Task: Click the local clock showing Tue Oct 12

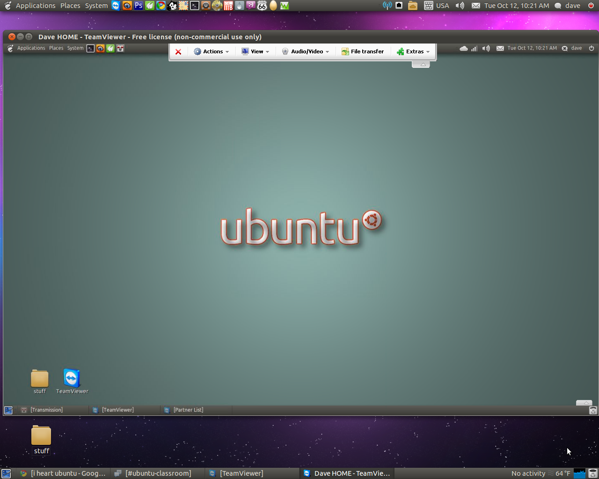Action: [517, 6]
